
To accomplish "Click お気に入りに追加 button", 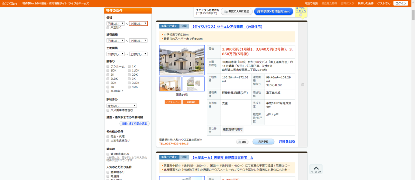I will (237, 11).
